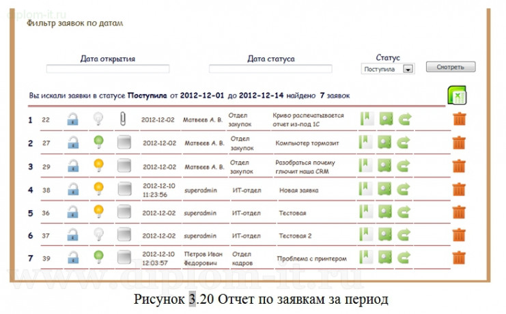Click the green bookmark icon for request 22
The width and height of the screenshot is (506, 314).
coord(367,119)
